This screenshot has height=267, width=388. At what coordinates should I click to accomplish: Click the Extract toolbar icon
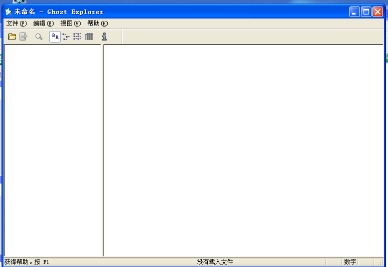point(24,37)
